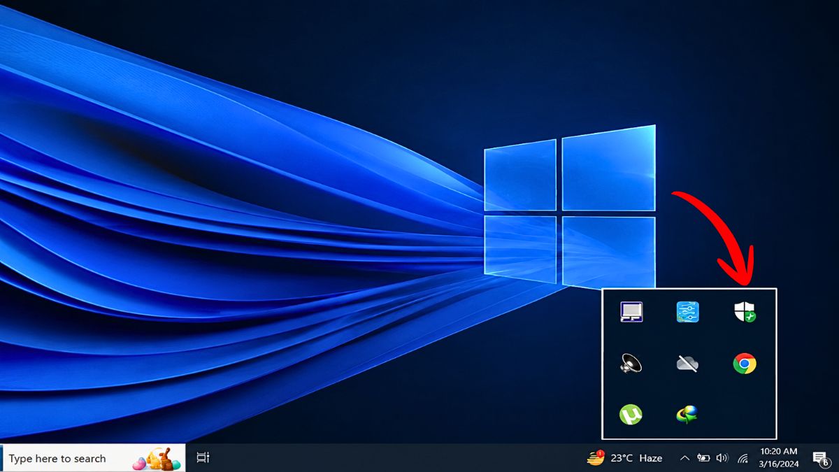The height and width of the screenshot is (472, 839).
Task: Open the loudspeaker audio manager tray icon
Action: (x=631, y=363)
